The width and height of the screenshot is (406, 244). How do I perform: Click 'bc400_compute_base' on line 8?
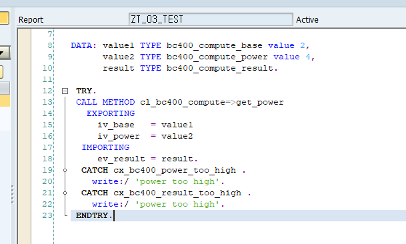pyautogui.click(x=215, y=45)
